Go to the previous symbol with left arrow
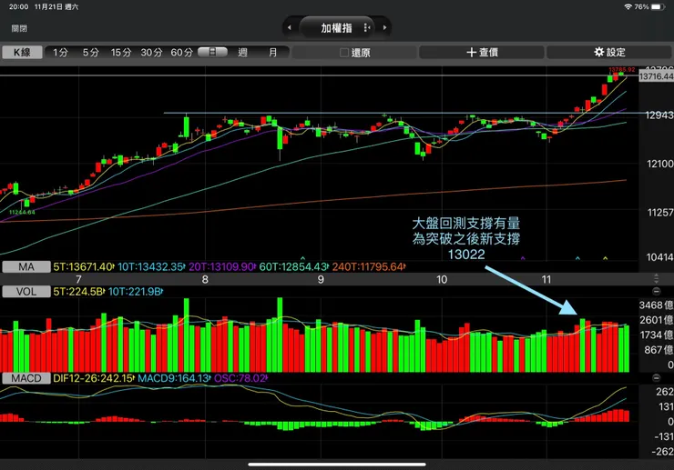 click(x=290, y=27)
